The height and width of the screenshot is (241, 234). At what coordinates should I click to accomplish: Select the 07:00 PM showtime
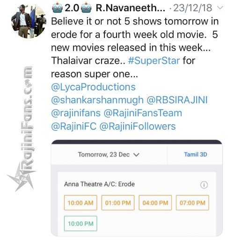192,203
